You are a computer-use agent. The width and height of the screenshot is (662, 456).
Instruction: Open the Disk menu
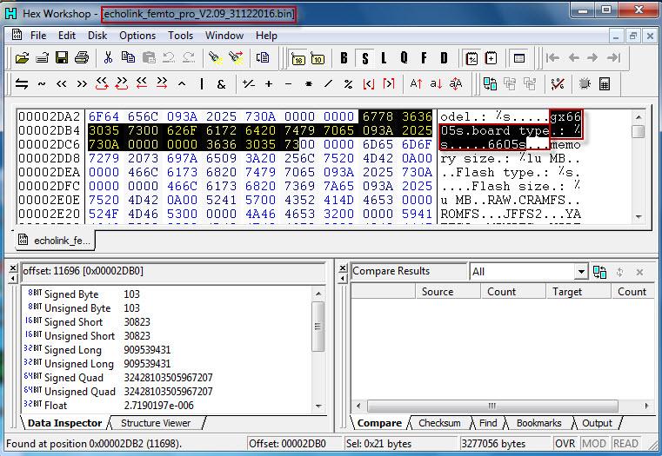click(x=97, y=36)
